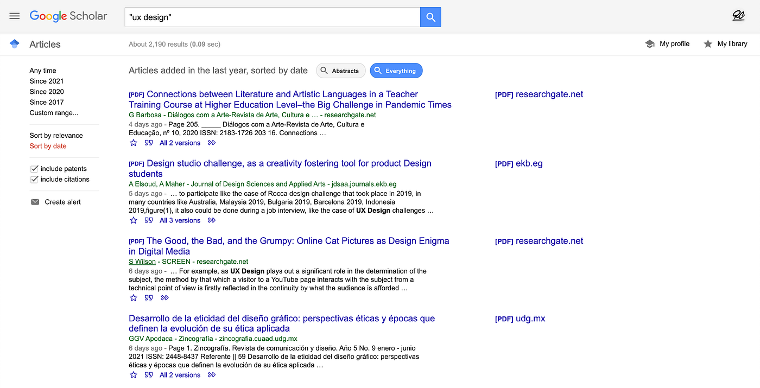760x388 pixels.
Task: Open The Good, the Bad, and the Grumpy title
Action: pos(289,246)
